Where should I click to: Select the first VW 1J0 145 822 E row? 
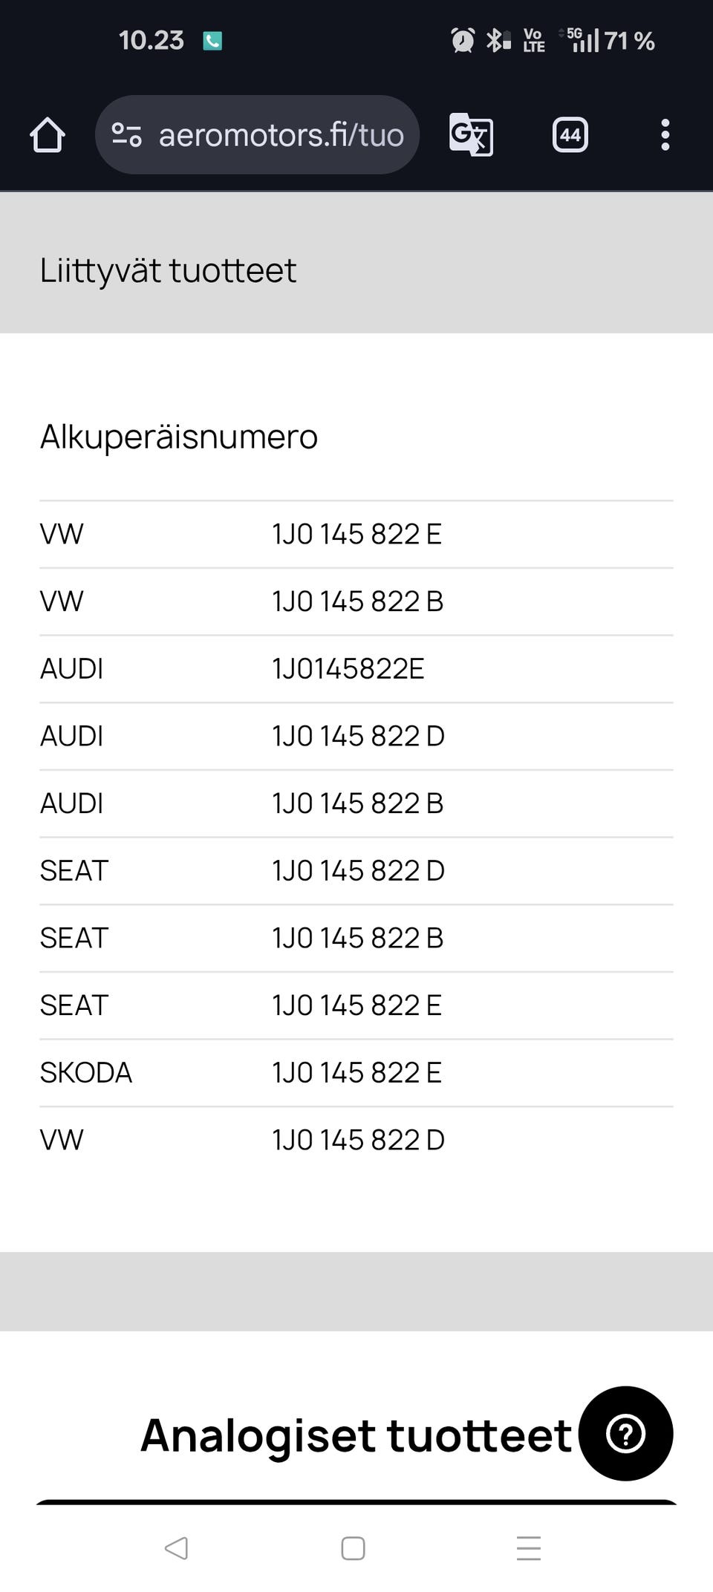pyautogui.click(x=356, y=534)
